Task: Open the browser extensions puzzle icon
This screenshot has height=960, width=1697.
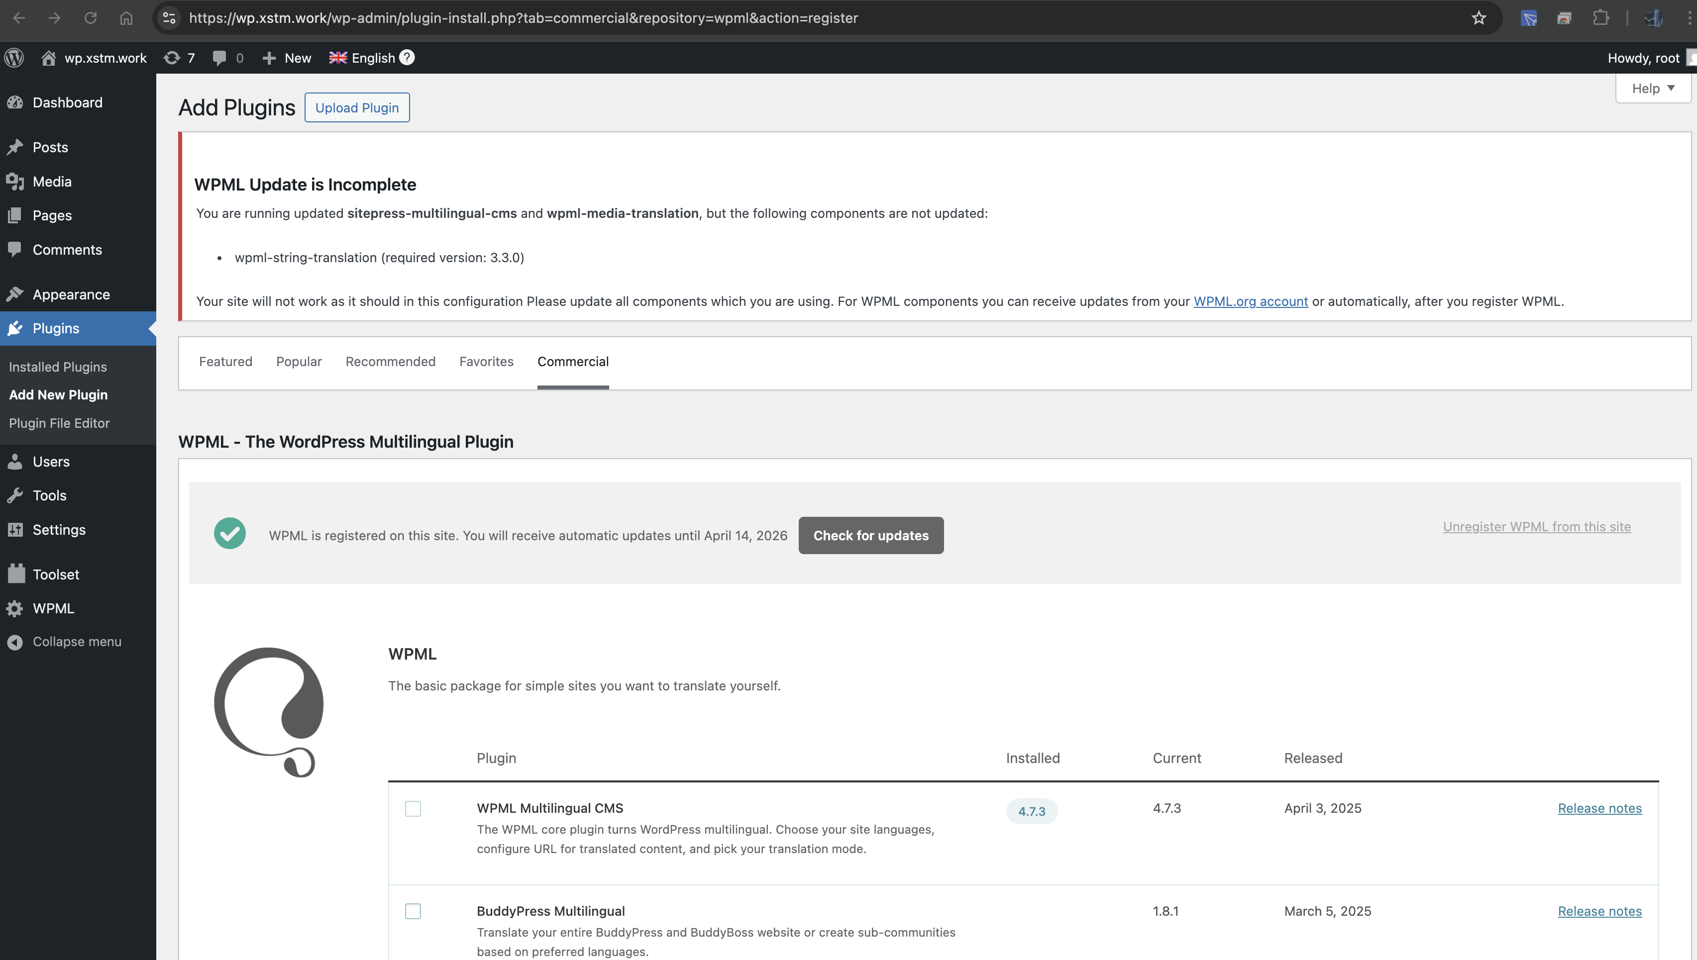Action: [1601, 18]
